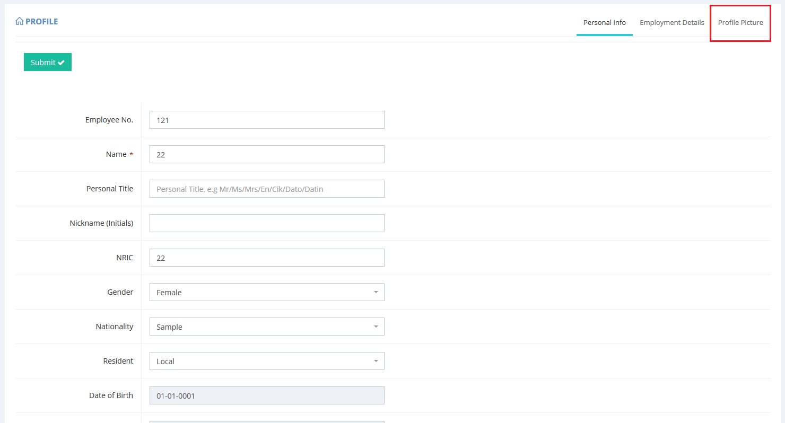Click into the Name text box
The image size is (785, 423).
point(266,154)
